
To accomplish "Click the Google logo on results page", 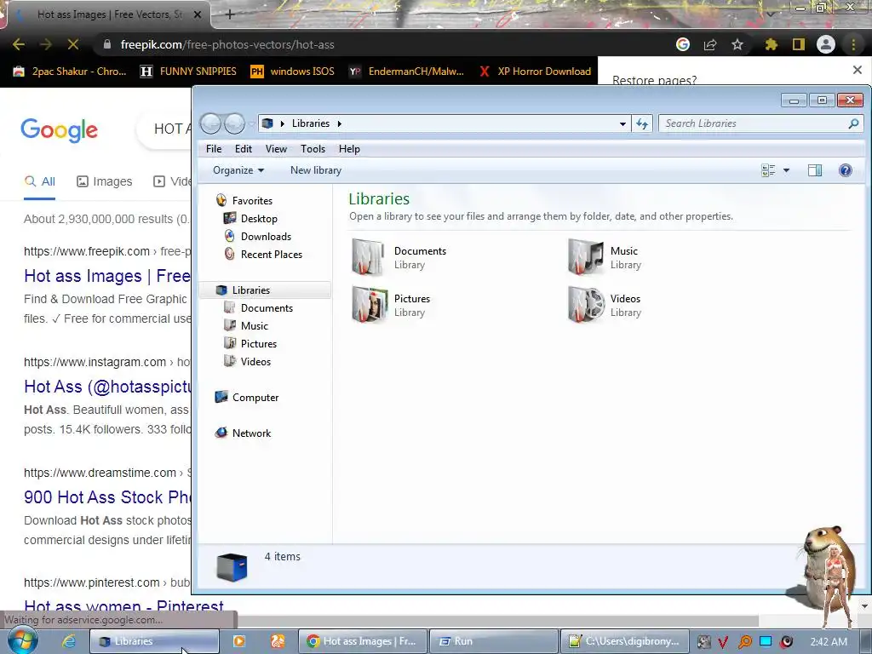I will 59,130.
